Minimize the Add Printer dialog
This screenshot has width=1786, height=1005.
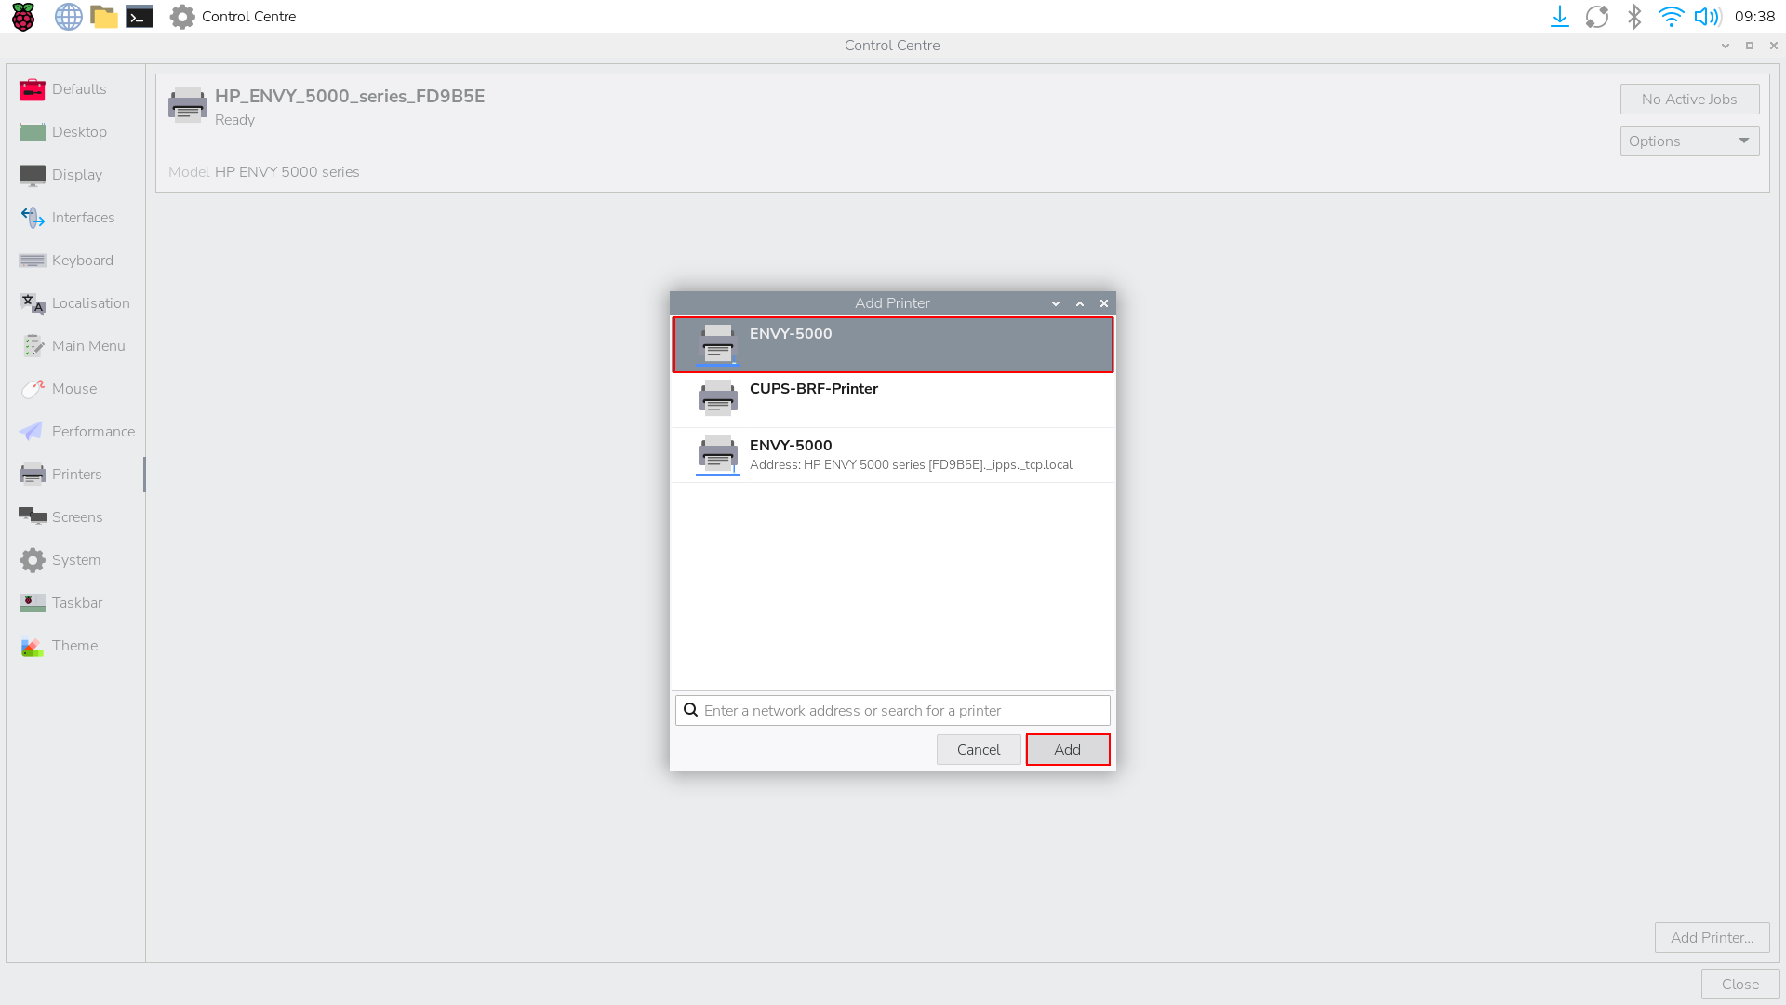tap(1056, 303)
